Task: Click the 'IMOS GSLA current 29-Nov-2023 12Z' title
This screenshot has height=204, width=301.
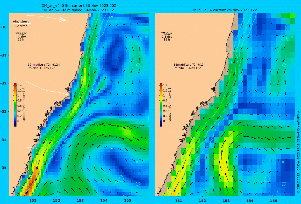Action: pyautogui.click(x=225, y=10)
